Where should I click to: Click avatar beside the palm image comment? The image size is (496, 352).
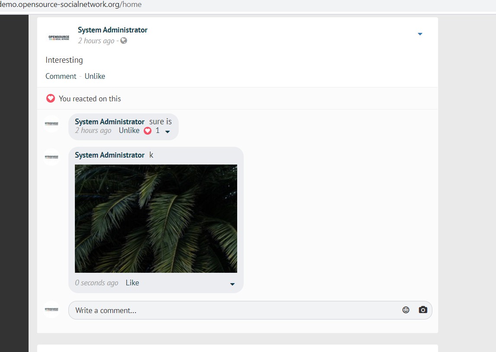[x=52, y=157]
